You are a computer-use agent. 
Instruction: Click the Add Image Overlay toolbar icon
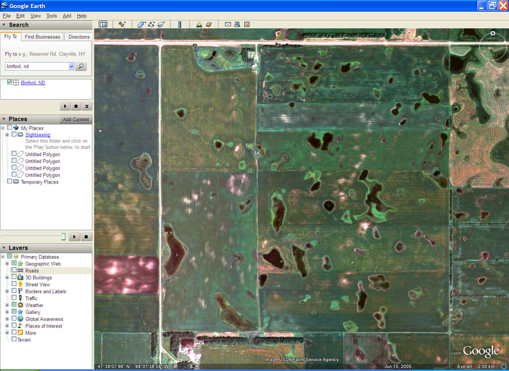coord(161,24)
